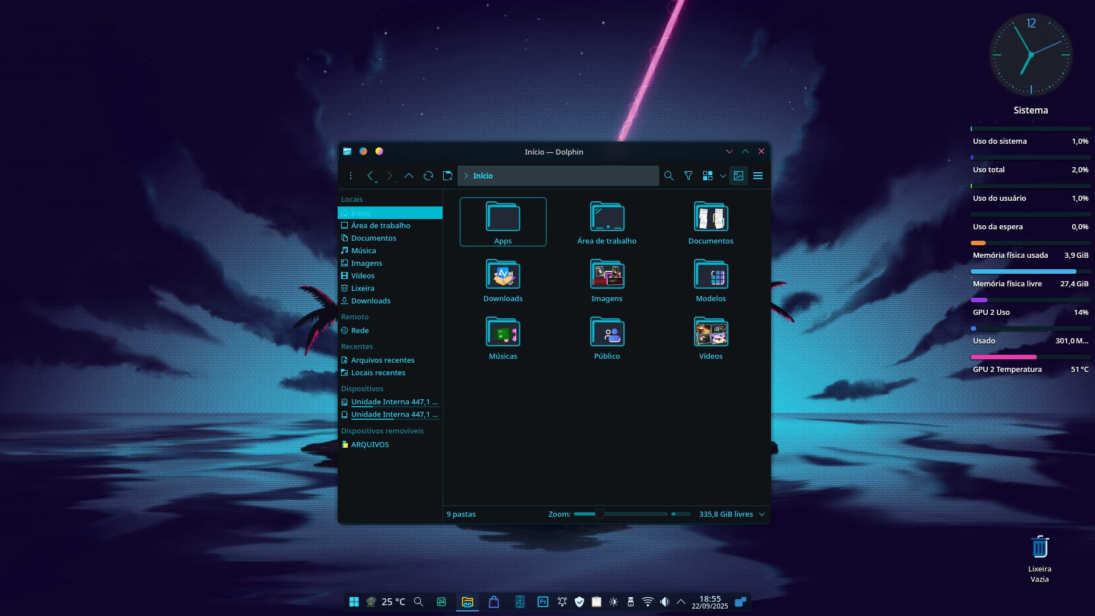Expand the view mode dropdown arrow
The width and height of the screenshot is (1095, 616).
[x=723, y=176]
